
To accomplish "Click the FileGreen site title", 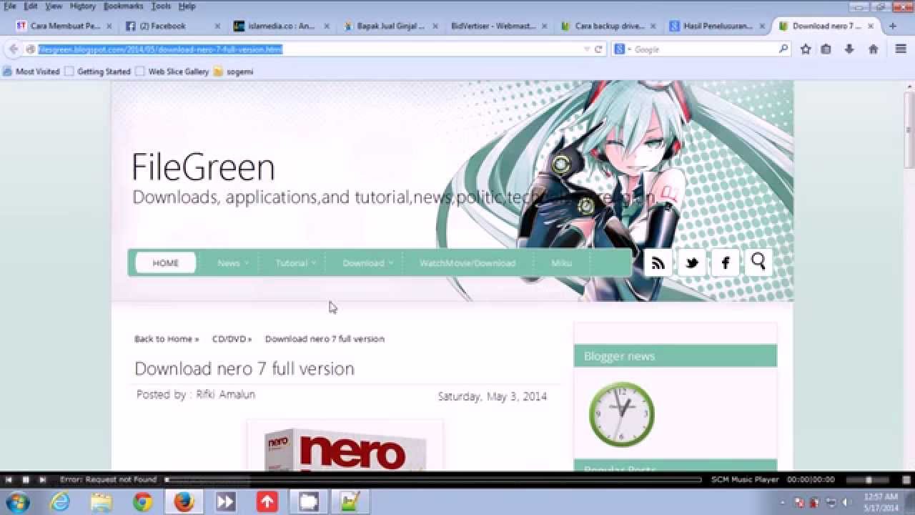I will coord(203,167).
